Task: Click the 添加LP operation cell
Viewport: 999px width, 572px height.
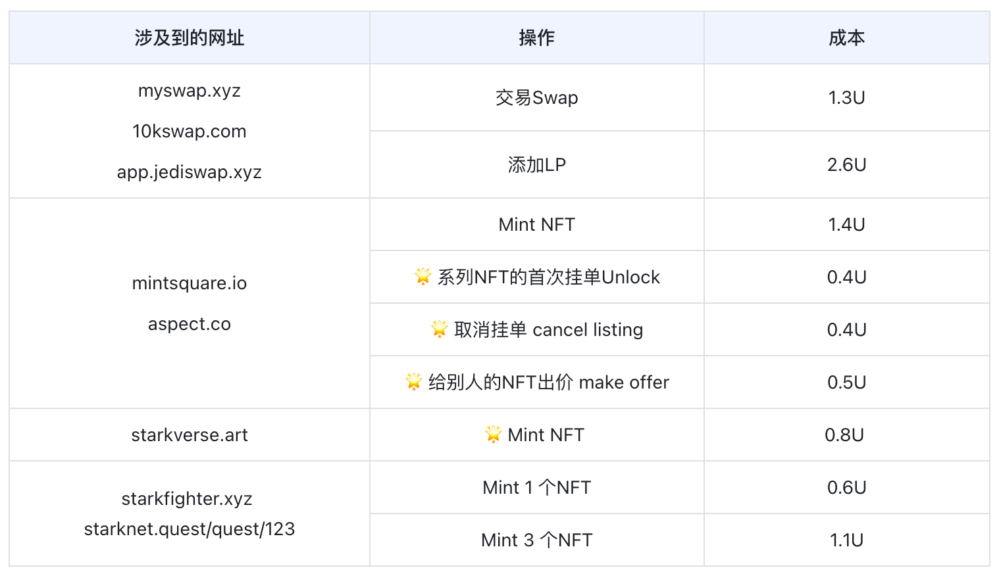Action: point(537,164)
